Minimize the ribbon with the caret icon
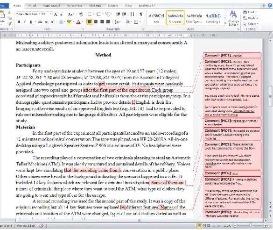 [x=264, y=6]
